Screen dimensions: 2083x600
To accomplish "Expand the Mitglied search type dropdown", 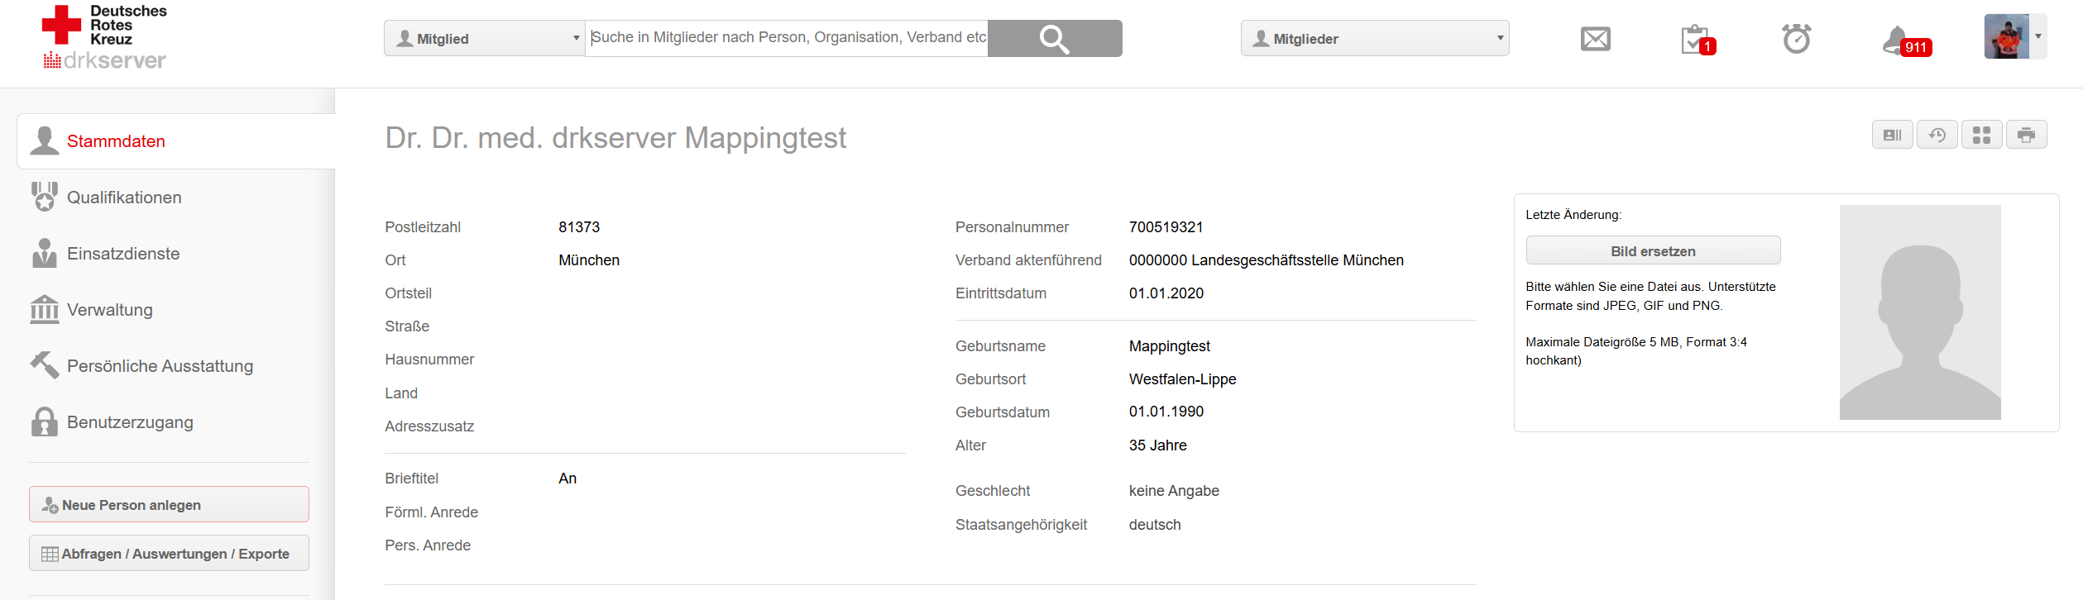I will coord(484,39).
